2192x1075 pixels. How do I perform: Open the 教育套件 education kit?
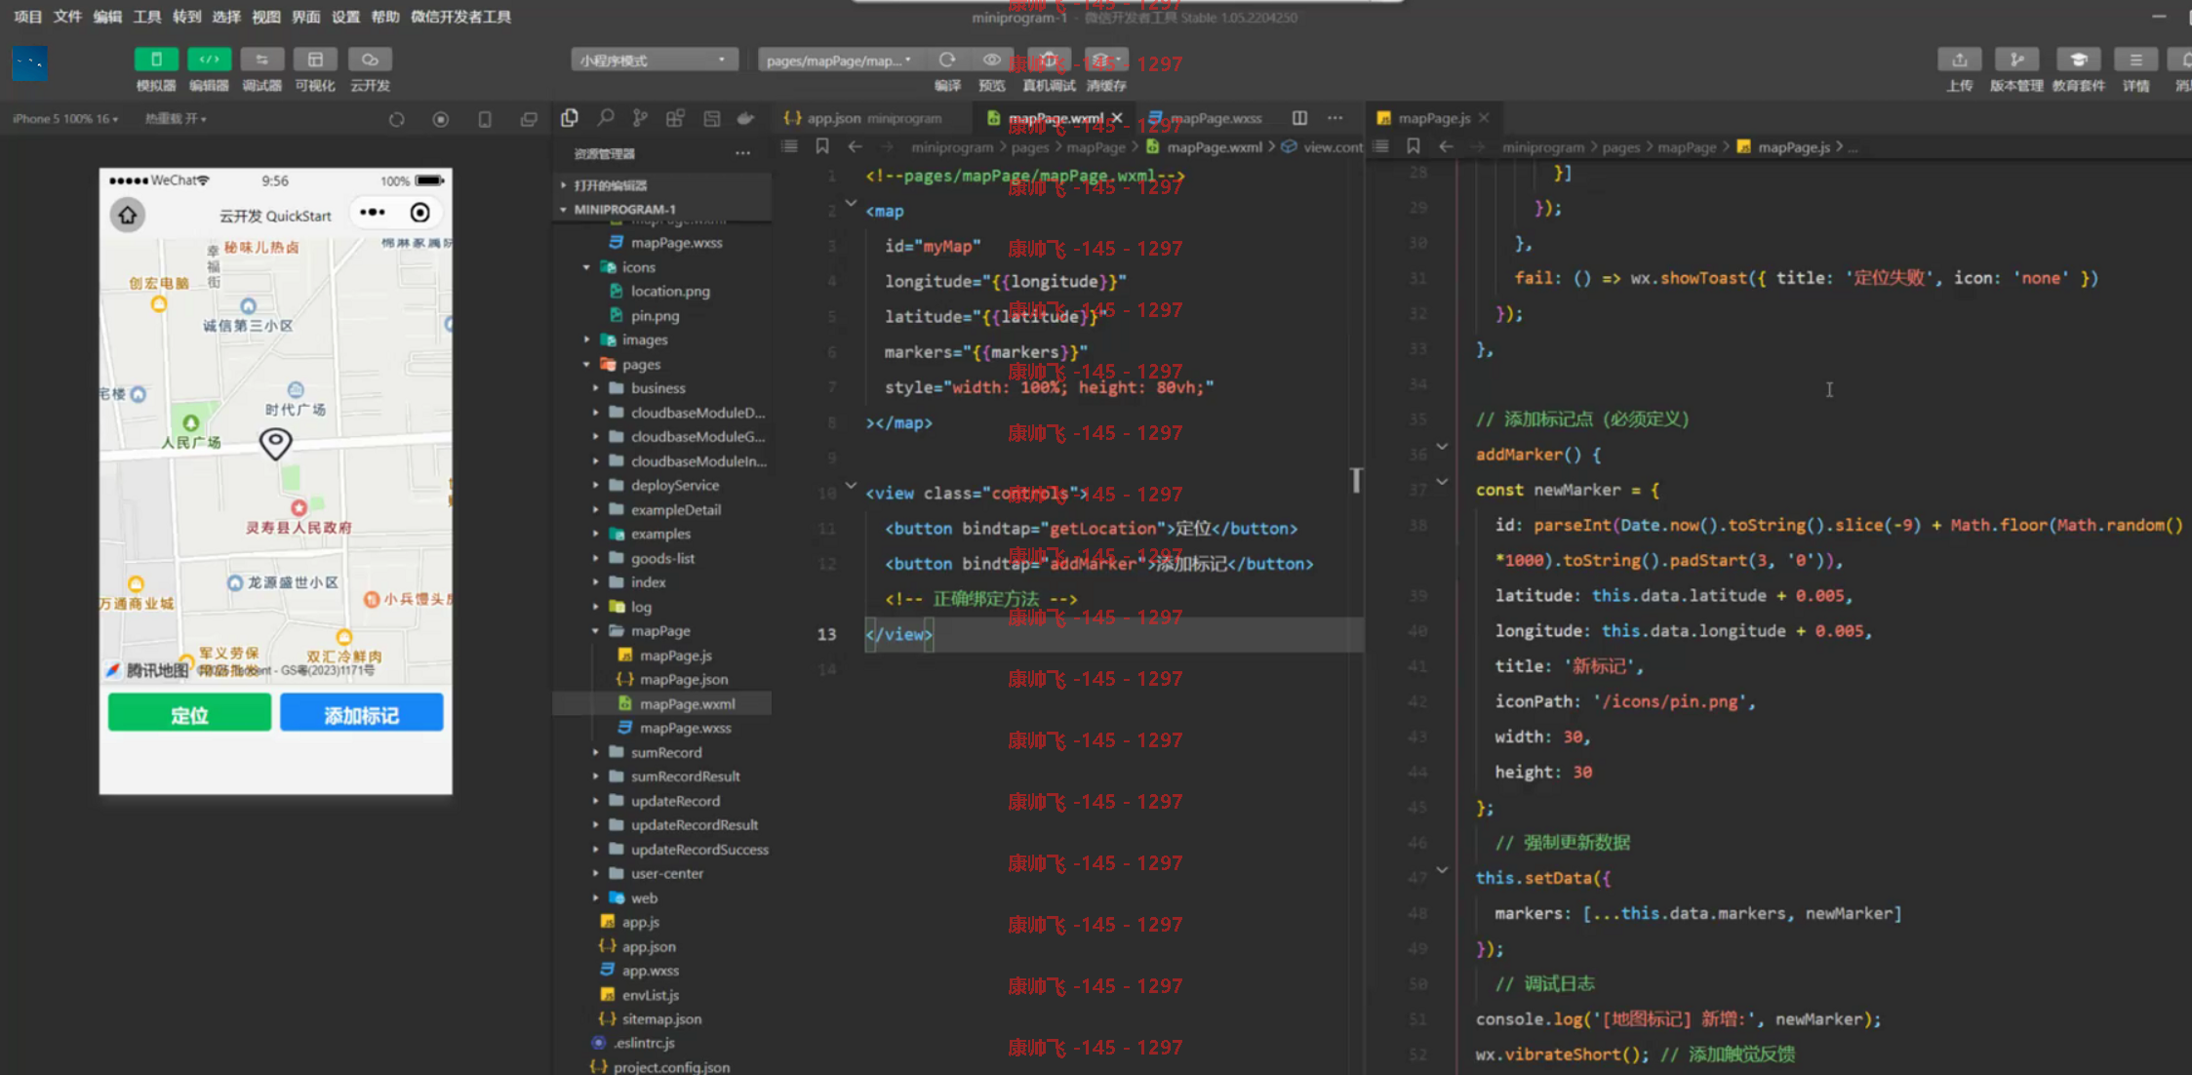point(2078,60)
